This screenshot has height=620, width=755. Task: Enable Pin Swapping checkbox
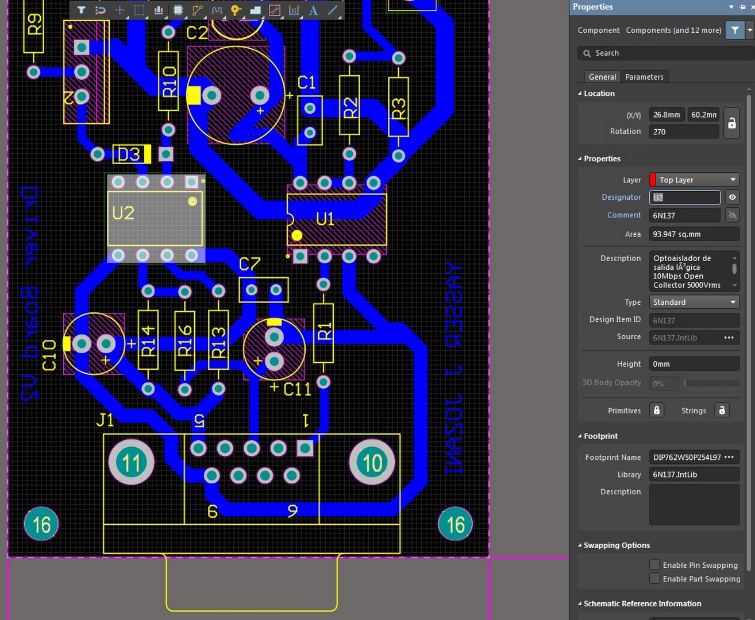(x=654, y=565)
